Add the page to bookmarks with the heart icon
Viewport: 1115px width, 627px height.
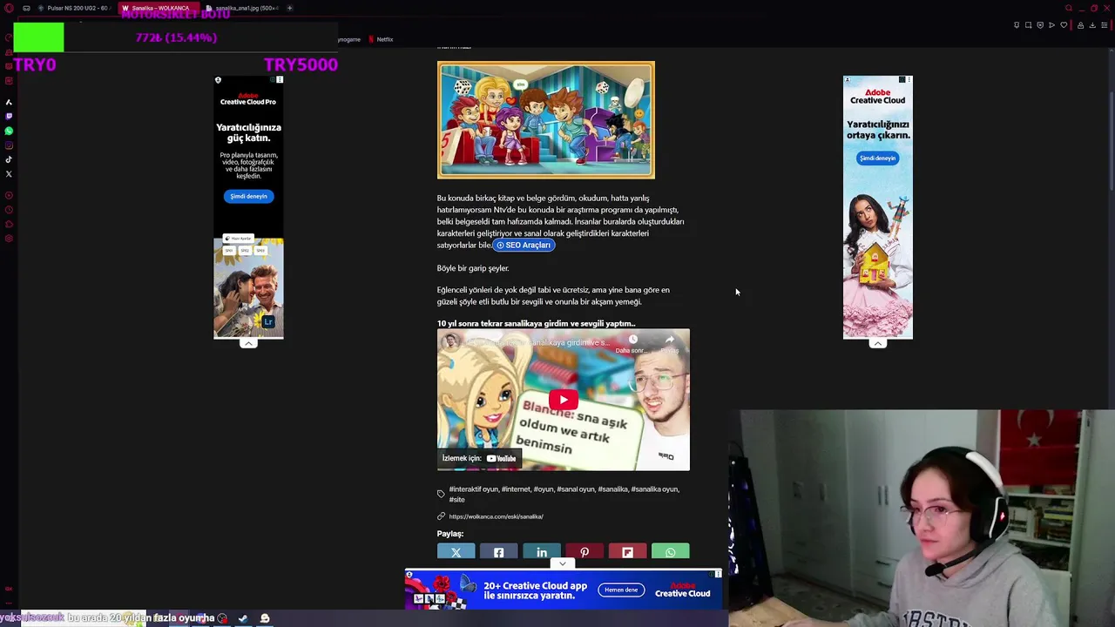click(x=1064, y=25)
